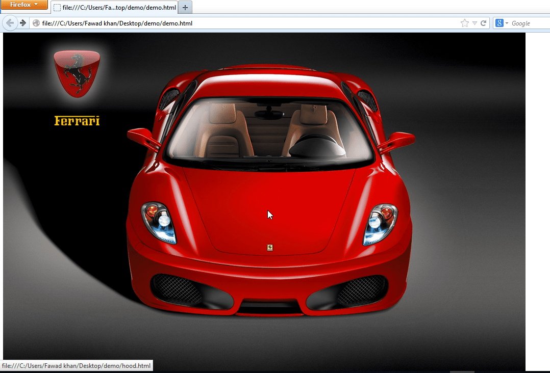Click the yellow Ferrari wordmark
The height and width of the screenshot is (373, 550).
77,120
